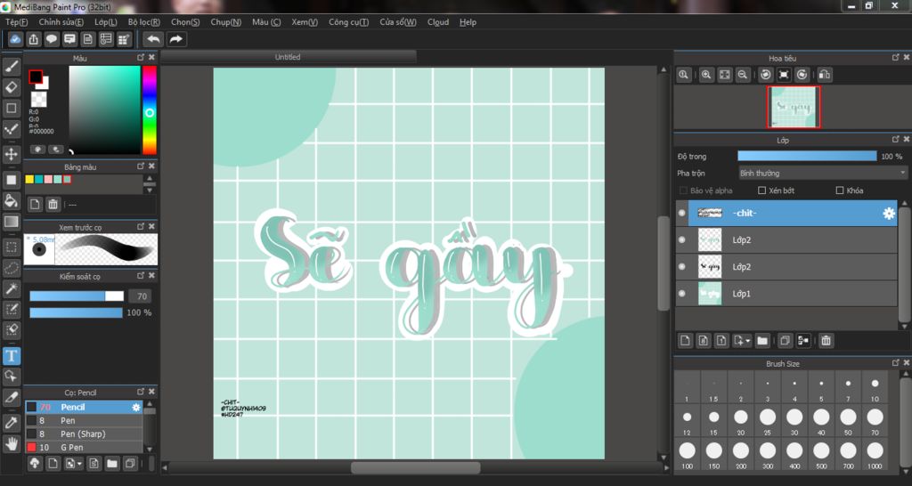Viewport: 912px width, 486px height.
Task: Select the Bucket fill tool
Action: pos(12,200)
